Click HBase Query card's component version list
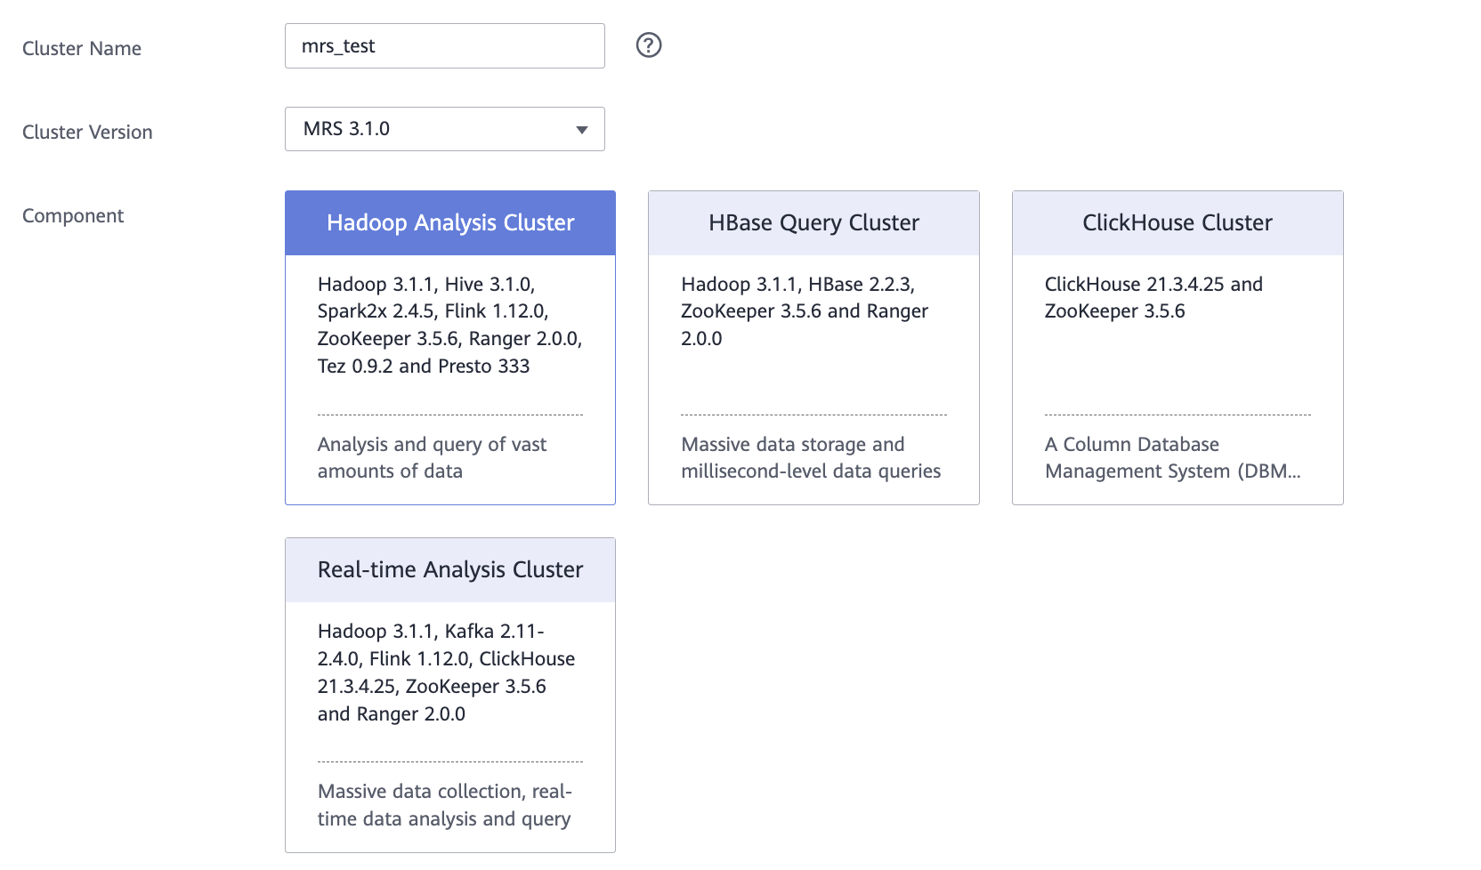Screen dimensions: 1481x870 pyautogui.click(x=805, y=311)
